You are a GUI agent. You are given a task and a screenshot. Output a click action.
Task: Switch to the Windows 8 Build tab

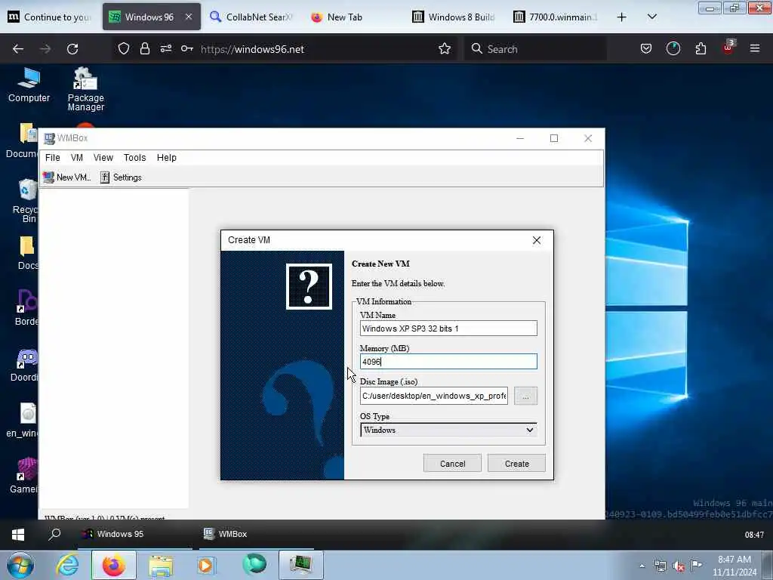(454, 17)
